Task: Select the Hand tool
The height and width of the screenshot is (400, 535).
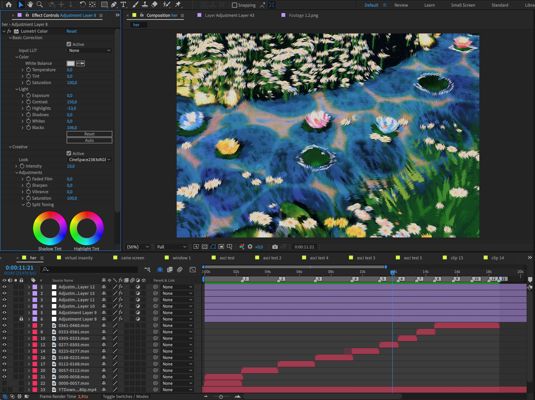Action: pos(30,4)
